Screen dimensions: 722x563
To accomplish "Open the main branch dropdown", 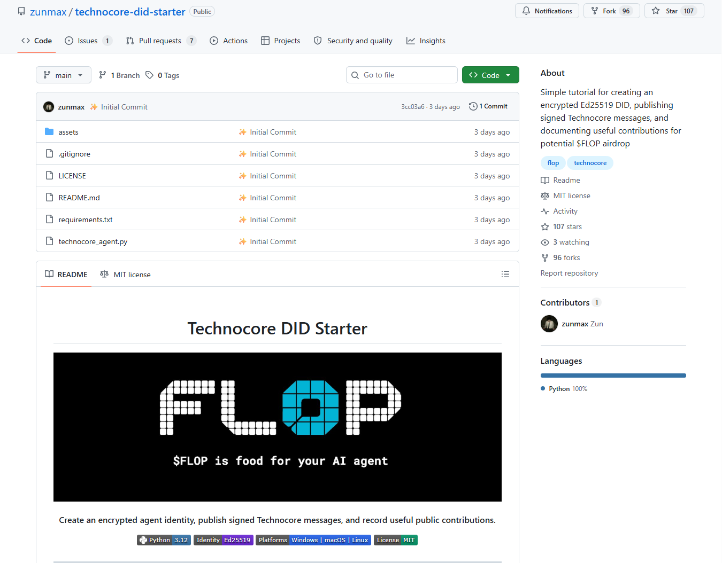I will [64, 75].
